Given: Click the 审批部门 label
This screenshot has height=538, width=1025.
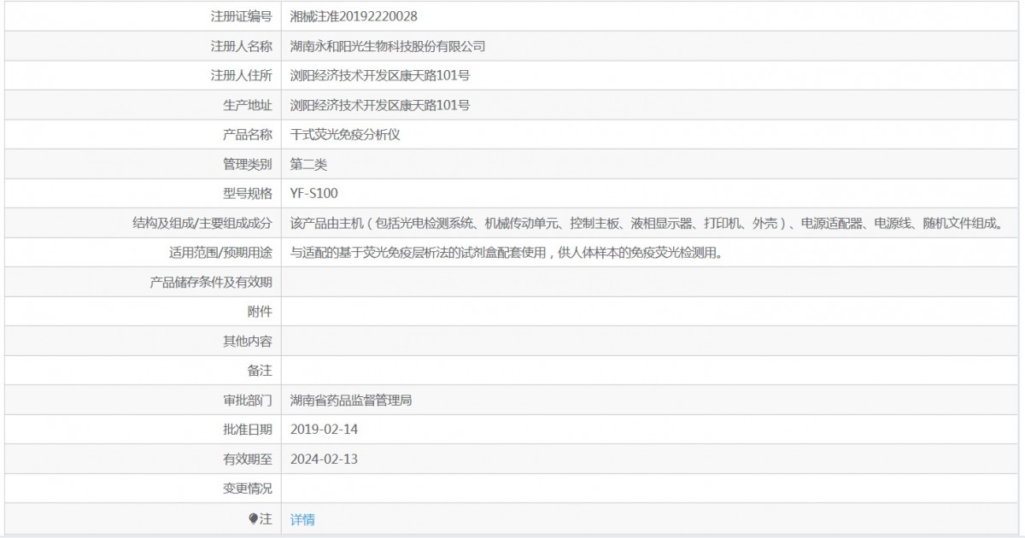Looking at the screenshot, I should pos(247,400).
